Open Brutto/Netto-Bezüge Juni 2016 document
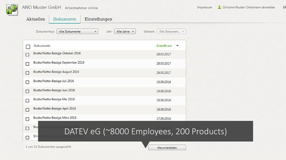Screen dimensions: 286x160 [54, 90]
